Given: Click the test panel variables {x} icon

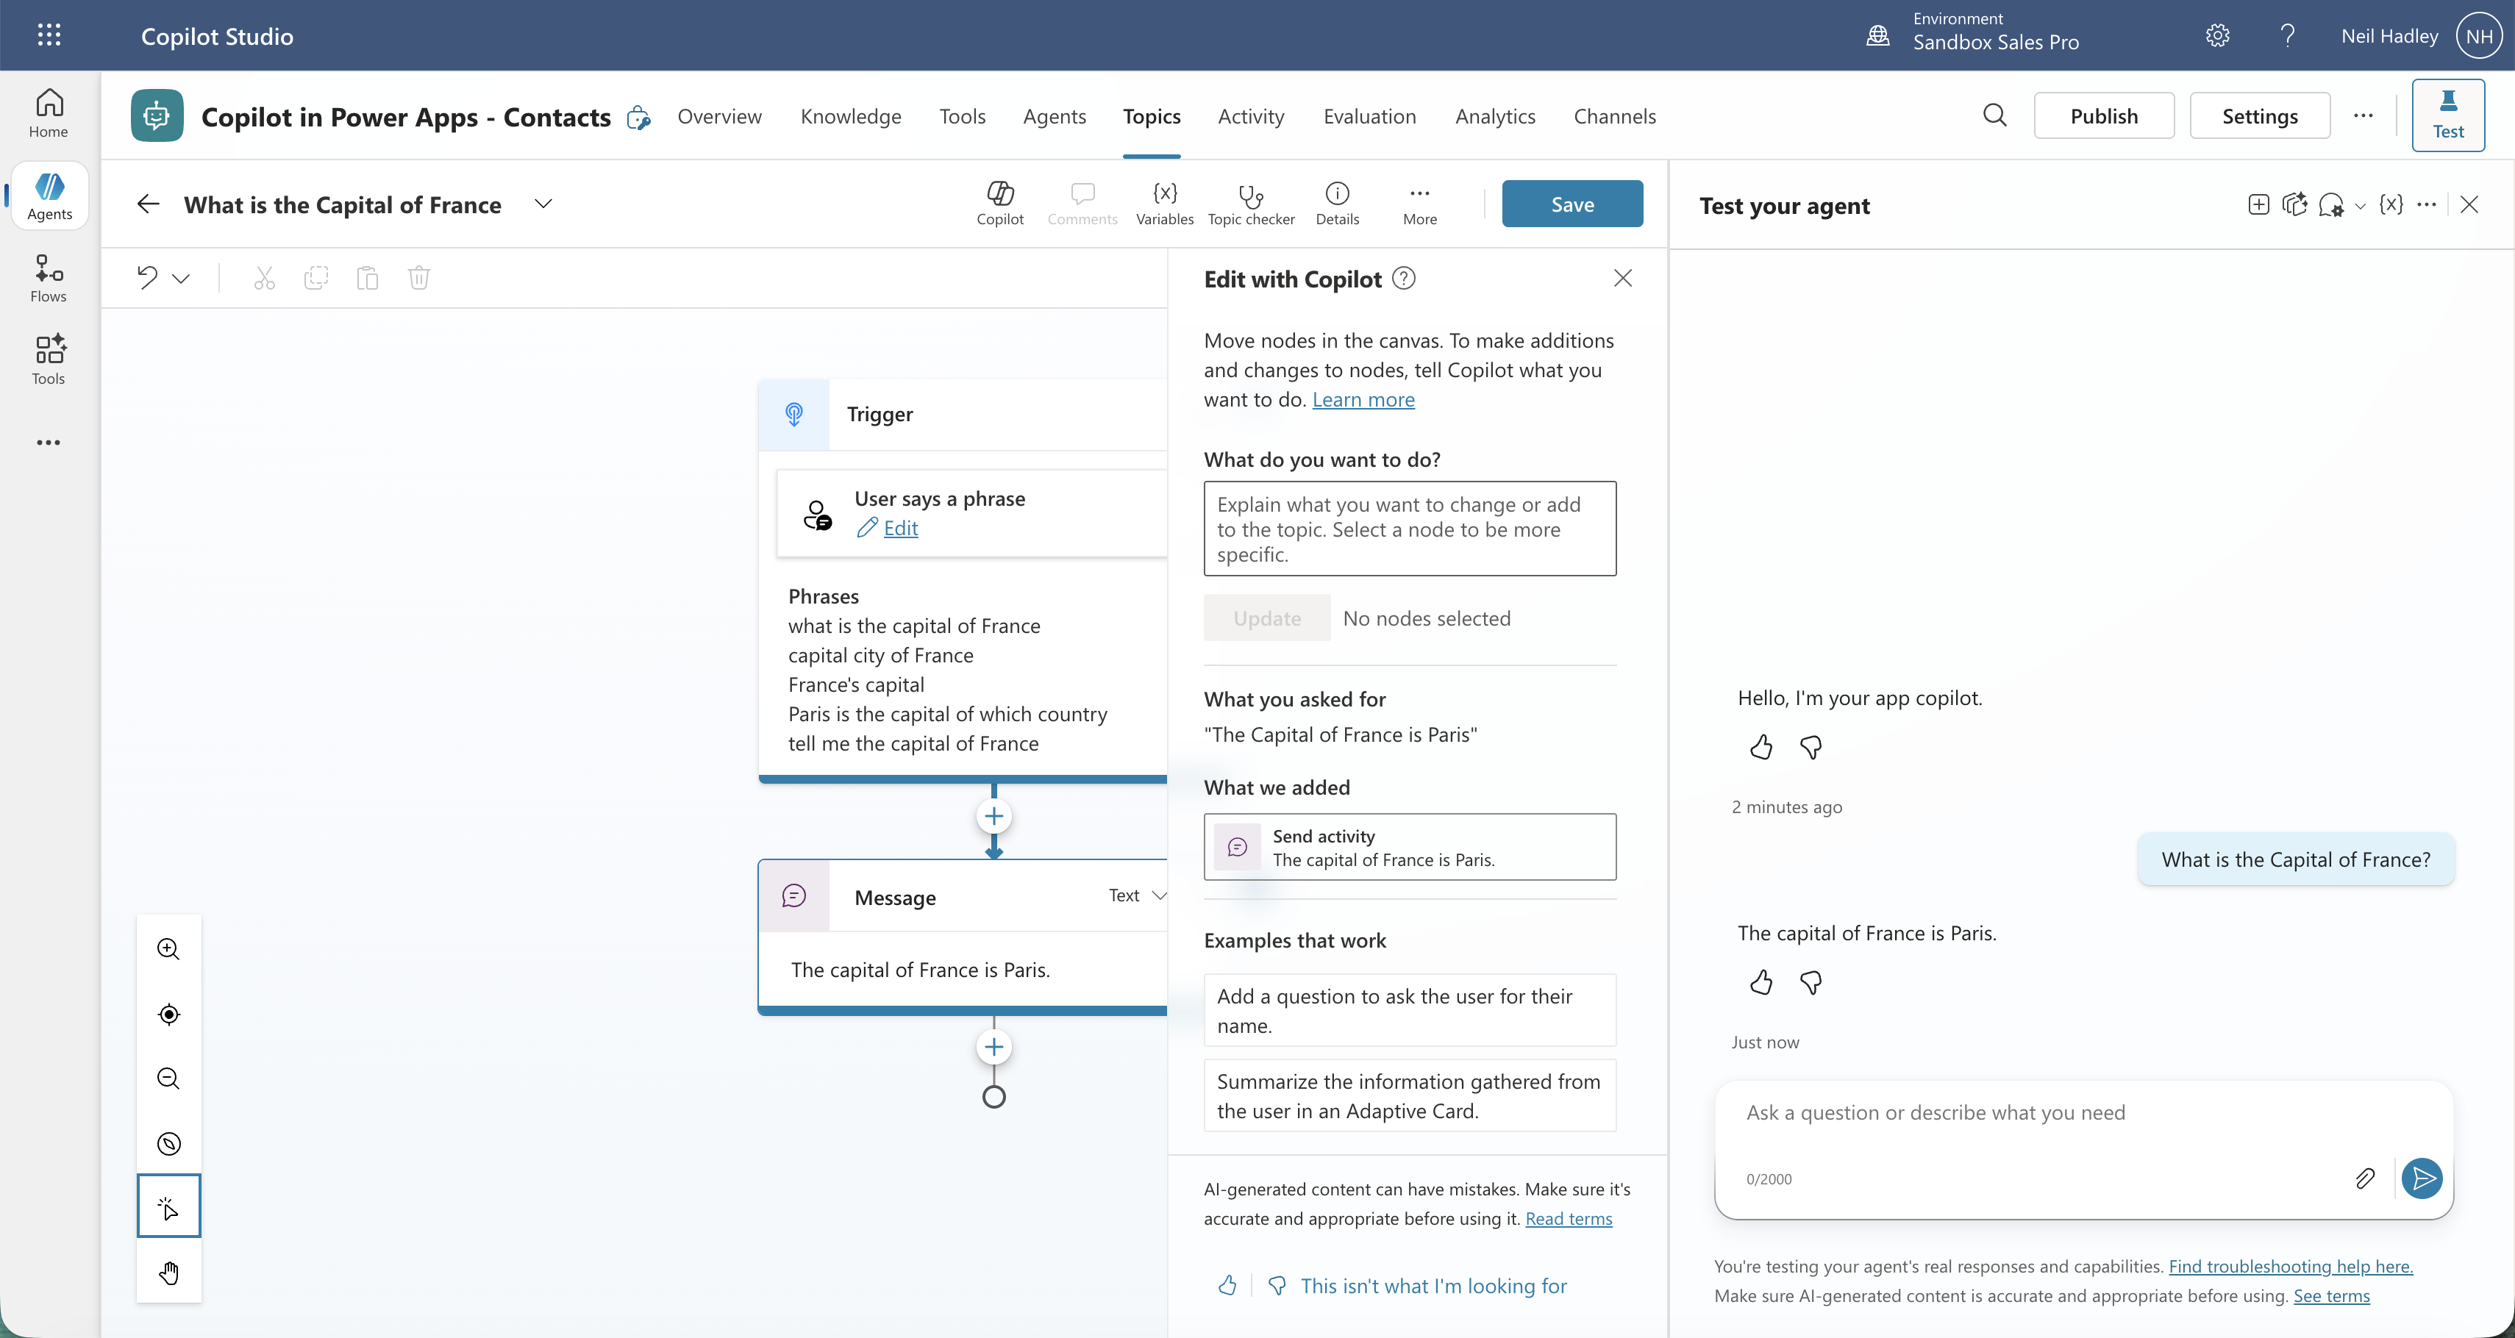Looking at the screenshot, I should (x=2391, y=205).
